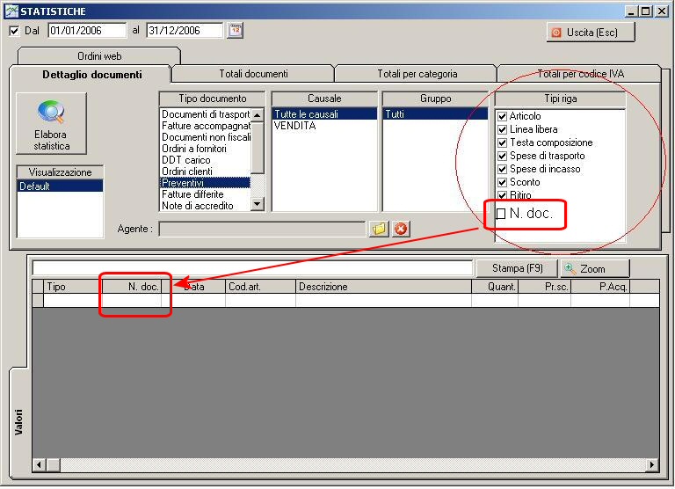
Task: Select VENDITA causale
Action: tap(324, 126)
